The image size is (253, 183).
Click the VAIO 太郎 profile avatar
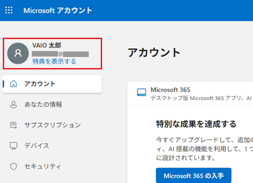18,53
